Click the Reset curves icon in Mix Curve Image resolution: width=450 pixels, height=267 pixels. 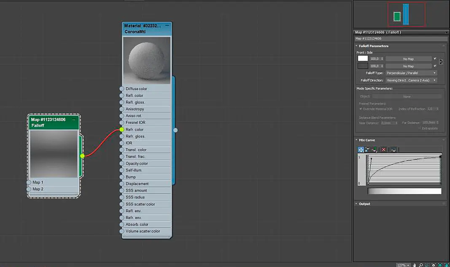pos(393,150)
